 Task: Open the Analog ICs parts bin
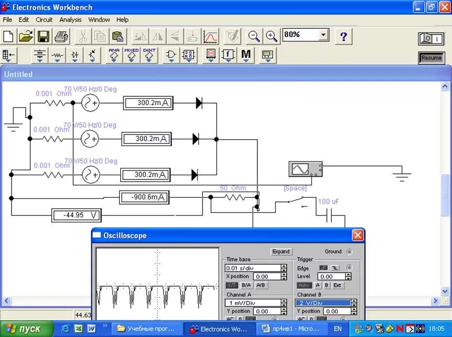[x=114, y=55]
